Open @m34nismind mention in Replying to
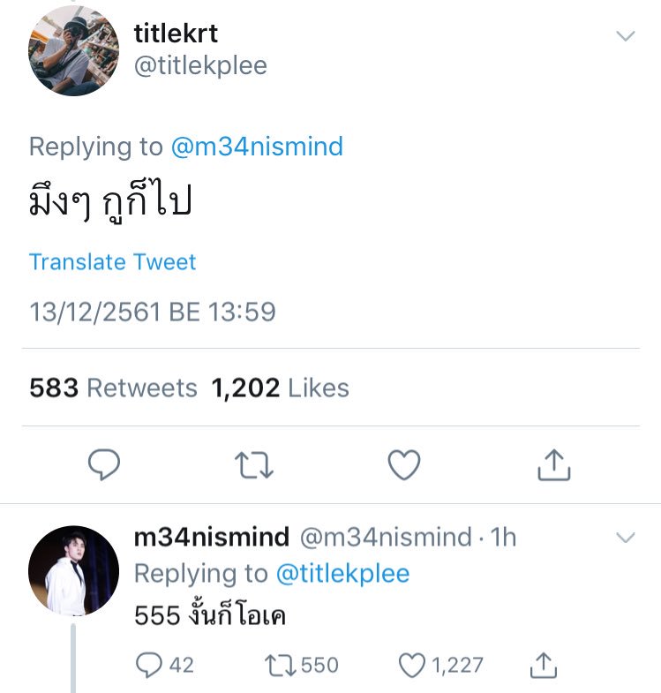 256,147
